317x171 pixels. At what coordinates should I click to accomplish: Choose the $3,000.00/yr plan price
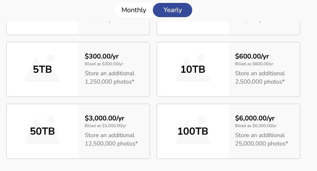click(x=105, y=118)
